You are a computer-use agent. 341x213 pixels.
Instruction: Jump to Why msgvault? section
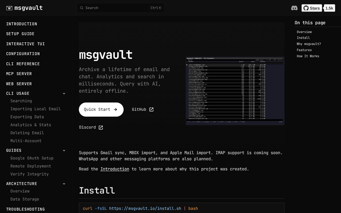tap(309, 44)
